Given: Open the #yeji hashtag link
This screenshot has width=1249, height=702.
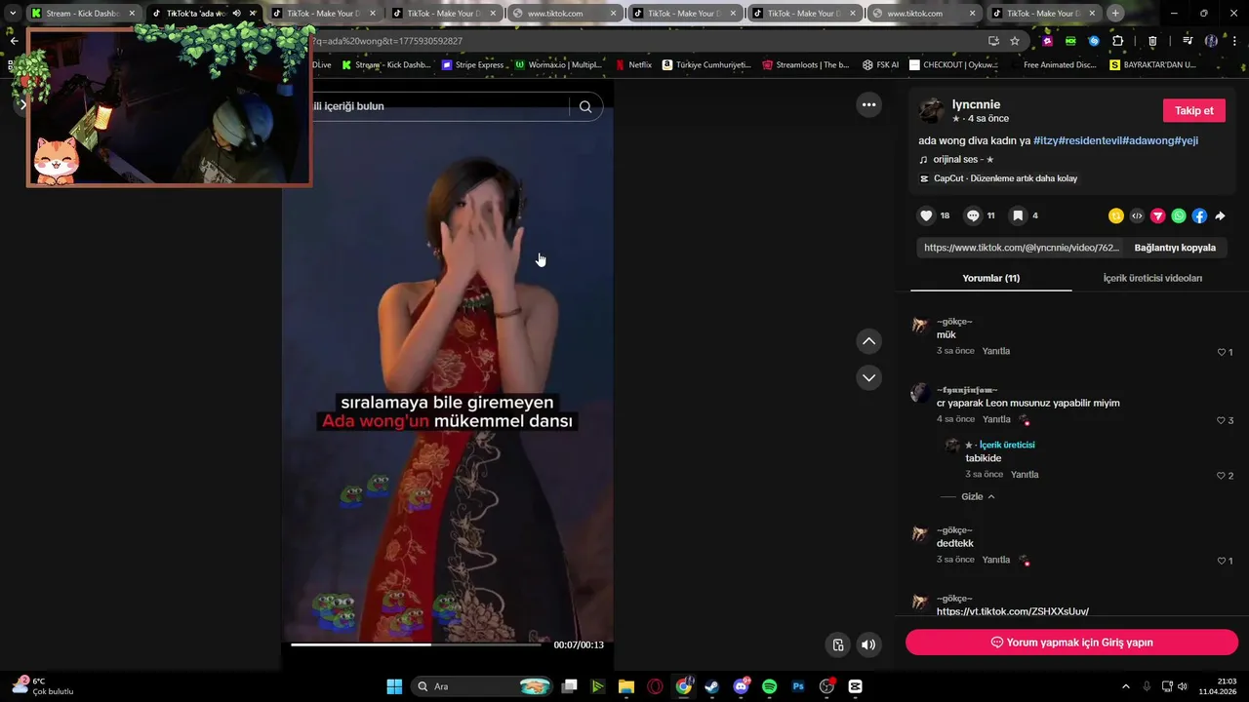Looking at the screenshot, I should (1186, 140).
